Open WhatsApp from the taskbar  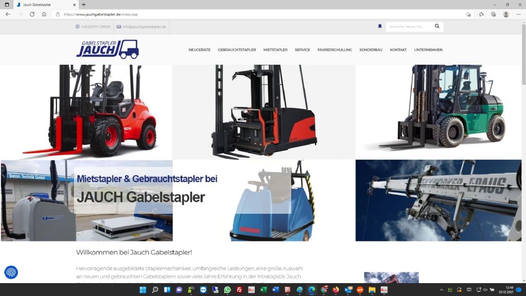227,290
